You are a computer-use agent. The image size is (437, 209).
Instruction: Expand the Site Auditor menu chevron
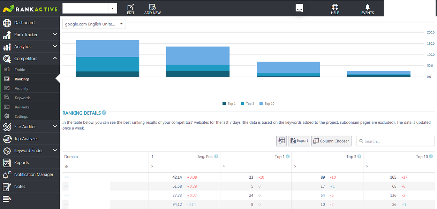point(55,126)
